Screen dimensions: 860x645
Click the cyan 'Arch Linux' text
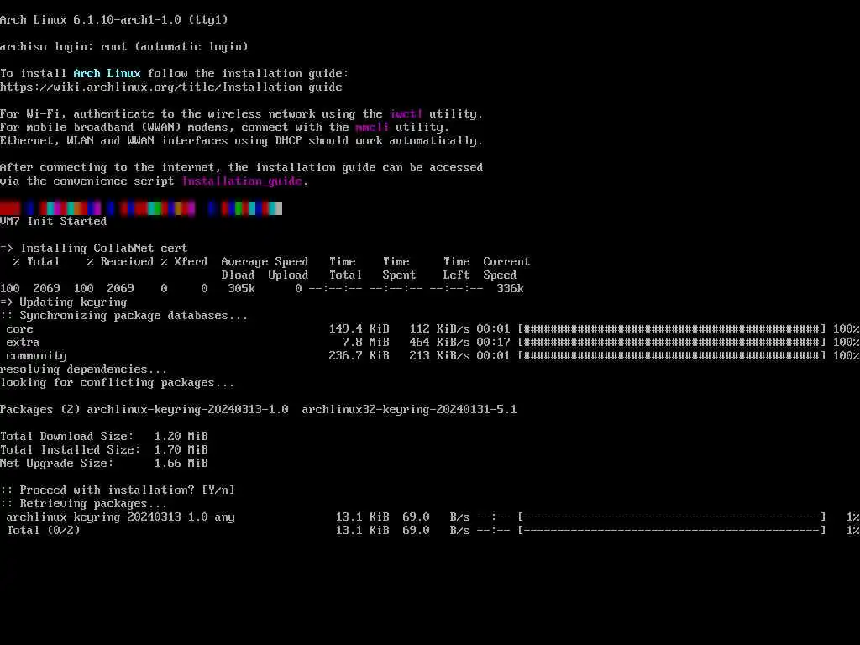[107, 74]
